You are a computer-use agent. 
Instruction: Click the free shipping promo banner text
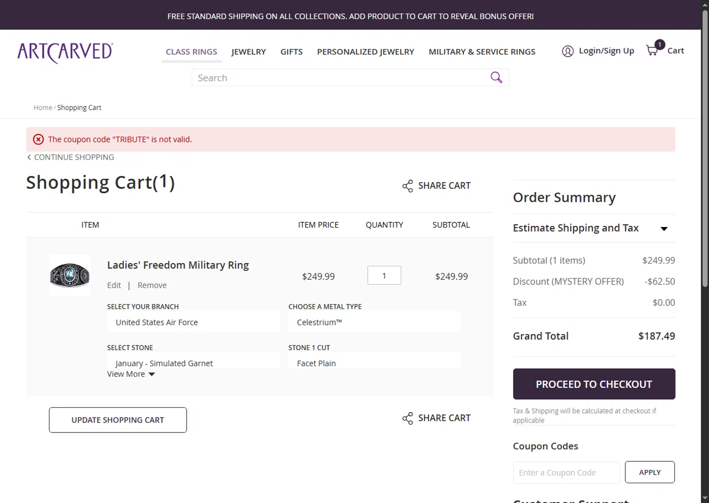pos(351,16)
